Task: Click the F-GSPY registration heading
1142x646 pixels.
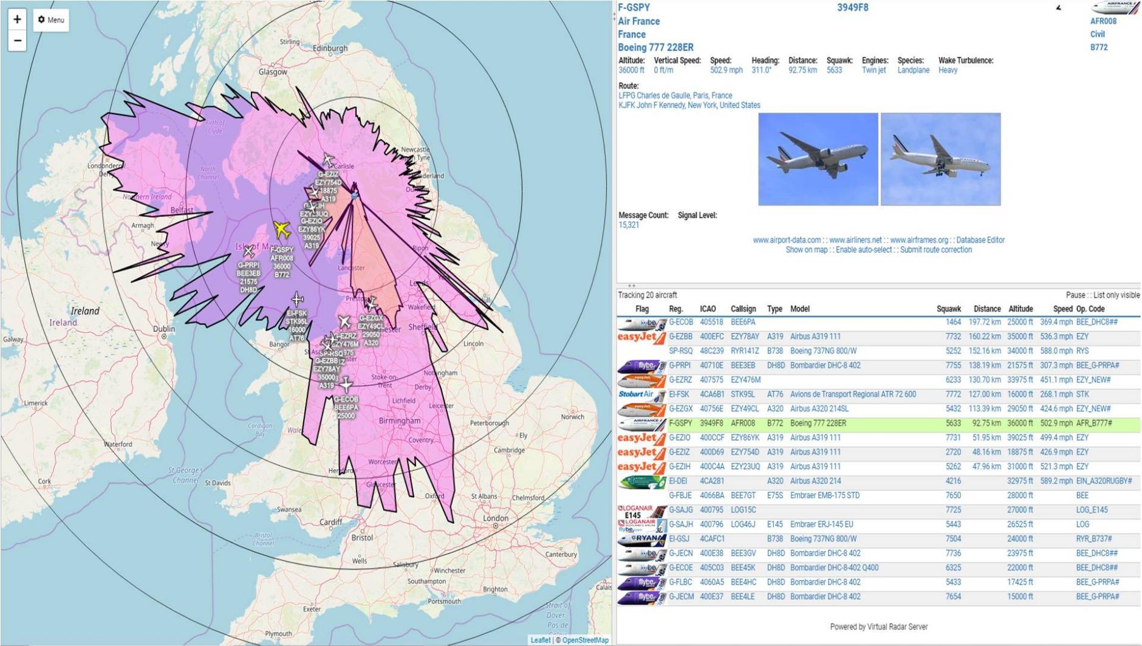Action: [x=634, y=8]
